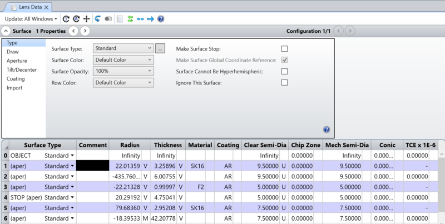Click the document page icon in toolbar

[x=120, y=19]
